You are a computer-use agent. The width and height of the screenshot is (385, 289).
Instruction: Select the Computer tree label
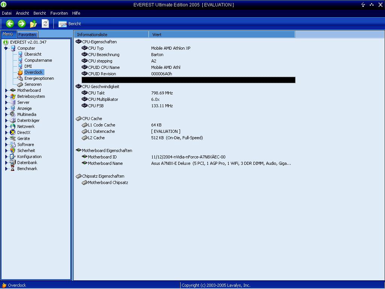click(x=26, y=48)
